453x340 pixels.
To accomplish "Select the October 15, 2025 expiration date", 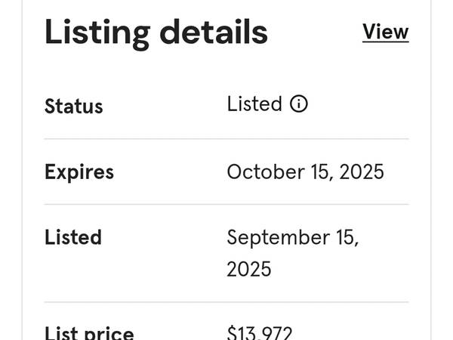I will (x=305, y=172).
